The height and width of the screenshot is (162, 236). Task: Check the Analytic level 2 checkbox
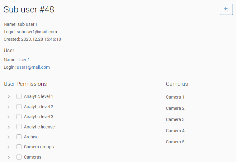(x=19, y=107)
